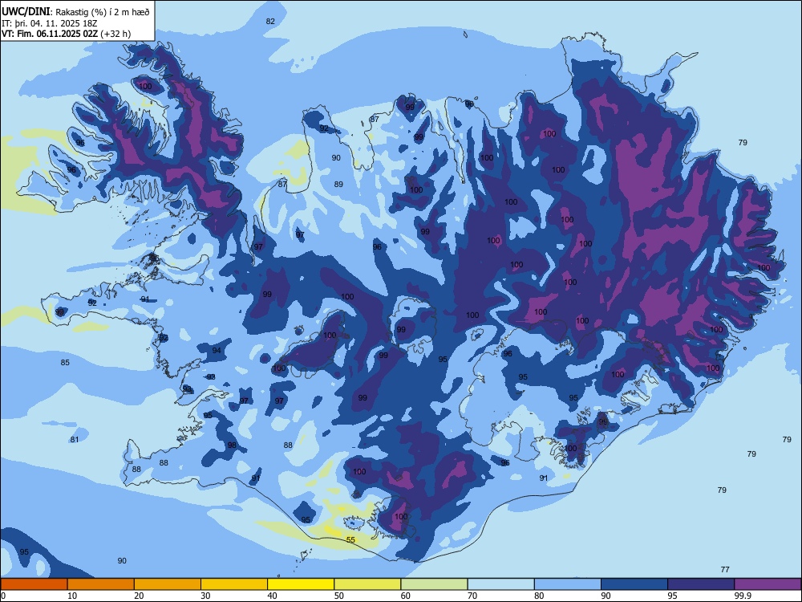
Task: Click the '70' legend tick label
Action: click(x=472, y=596)
